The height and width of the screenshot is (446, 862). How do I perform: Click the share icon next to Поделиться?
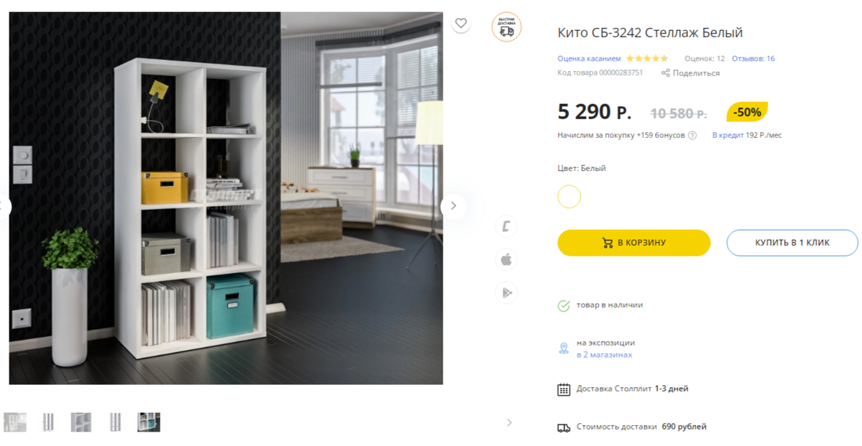(x=666, y=73)
